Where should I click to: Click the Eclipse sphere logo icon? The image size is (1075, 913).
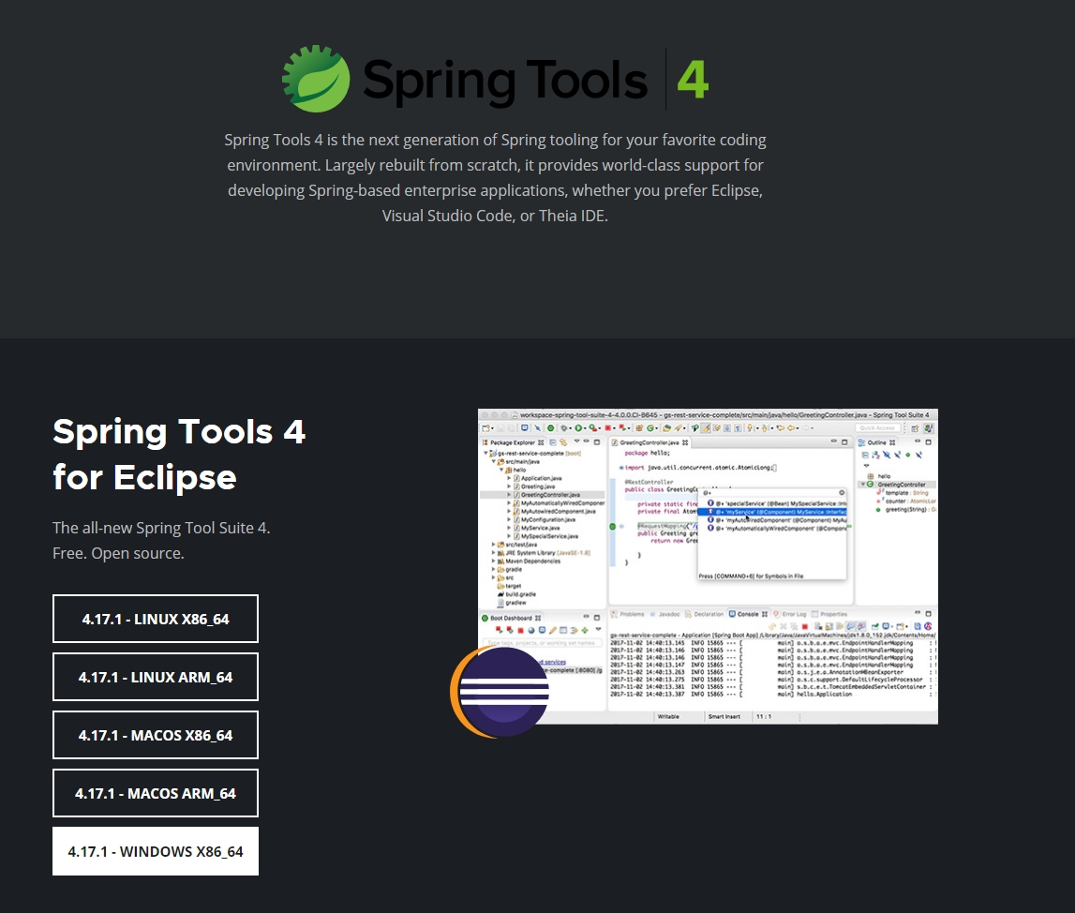(x=500, y=692)
